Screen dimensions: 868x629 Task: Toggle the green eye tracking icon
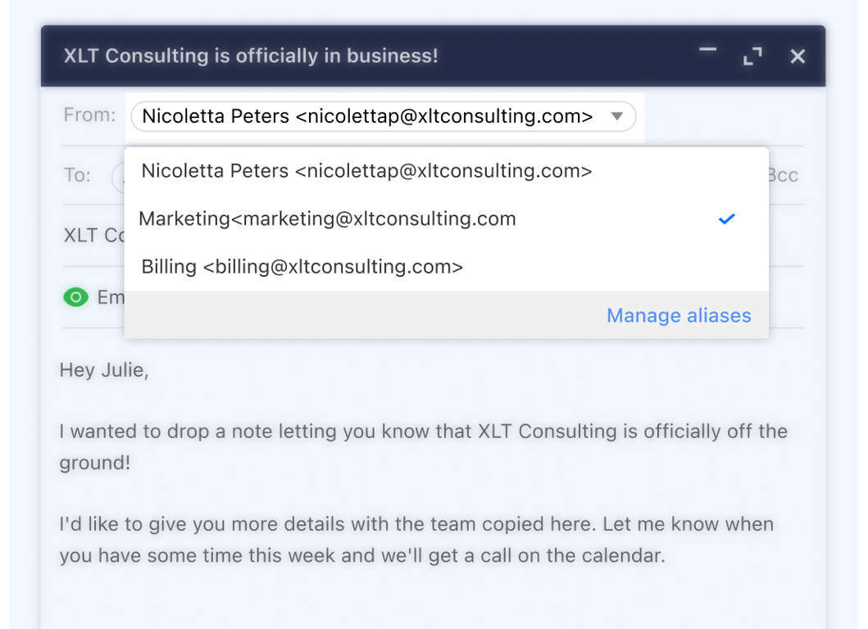click(75, 297)
